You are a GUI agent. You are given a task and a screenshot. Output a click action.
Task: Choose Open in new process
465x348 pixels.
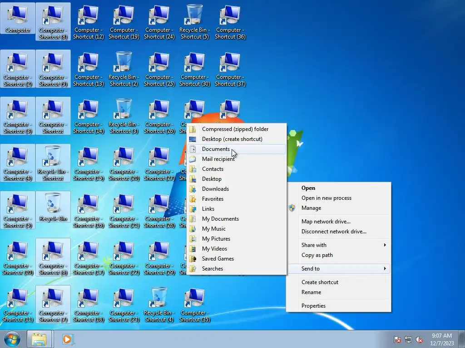coord(338,198)
